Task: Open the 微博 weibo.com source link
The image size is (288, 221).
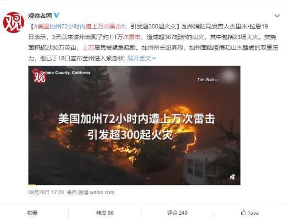Action: [96, 193]
